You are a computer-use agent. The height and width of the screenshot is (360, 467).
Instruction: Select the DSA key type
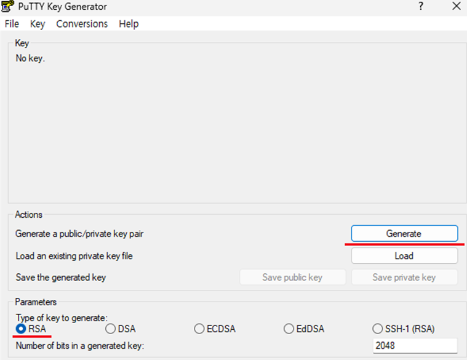(x=121, y=329)
